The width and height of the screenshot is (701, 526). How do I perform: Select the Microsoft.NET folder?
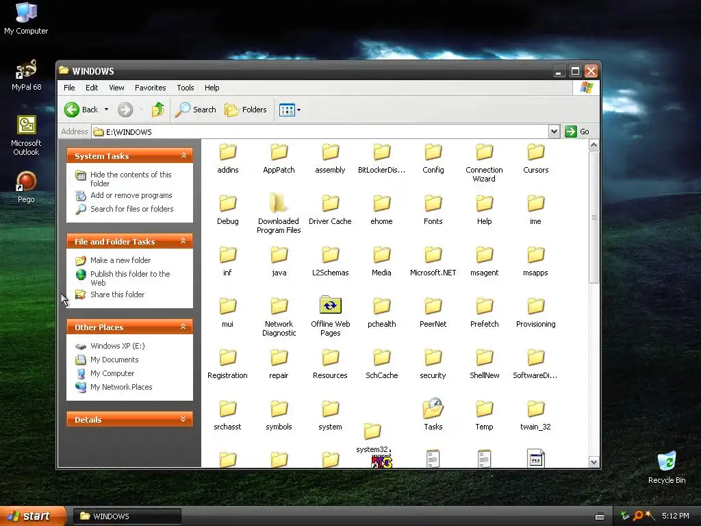tap(433, 261)
